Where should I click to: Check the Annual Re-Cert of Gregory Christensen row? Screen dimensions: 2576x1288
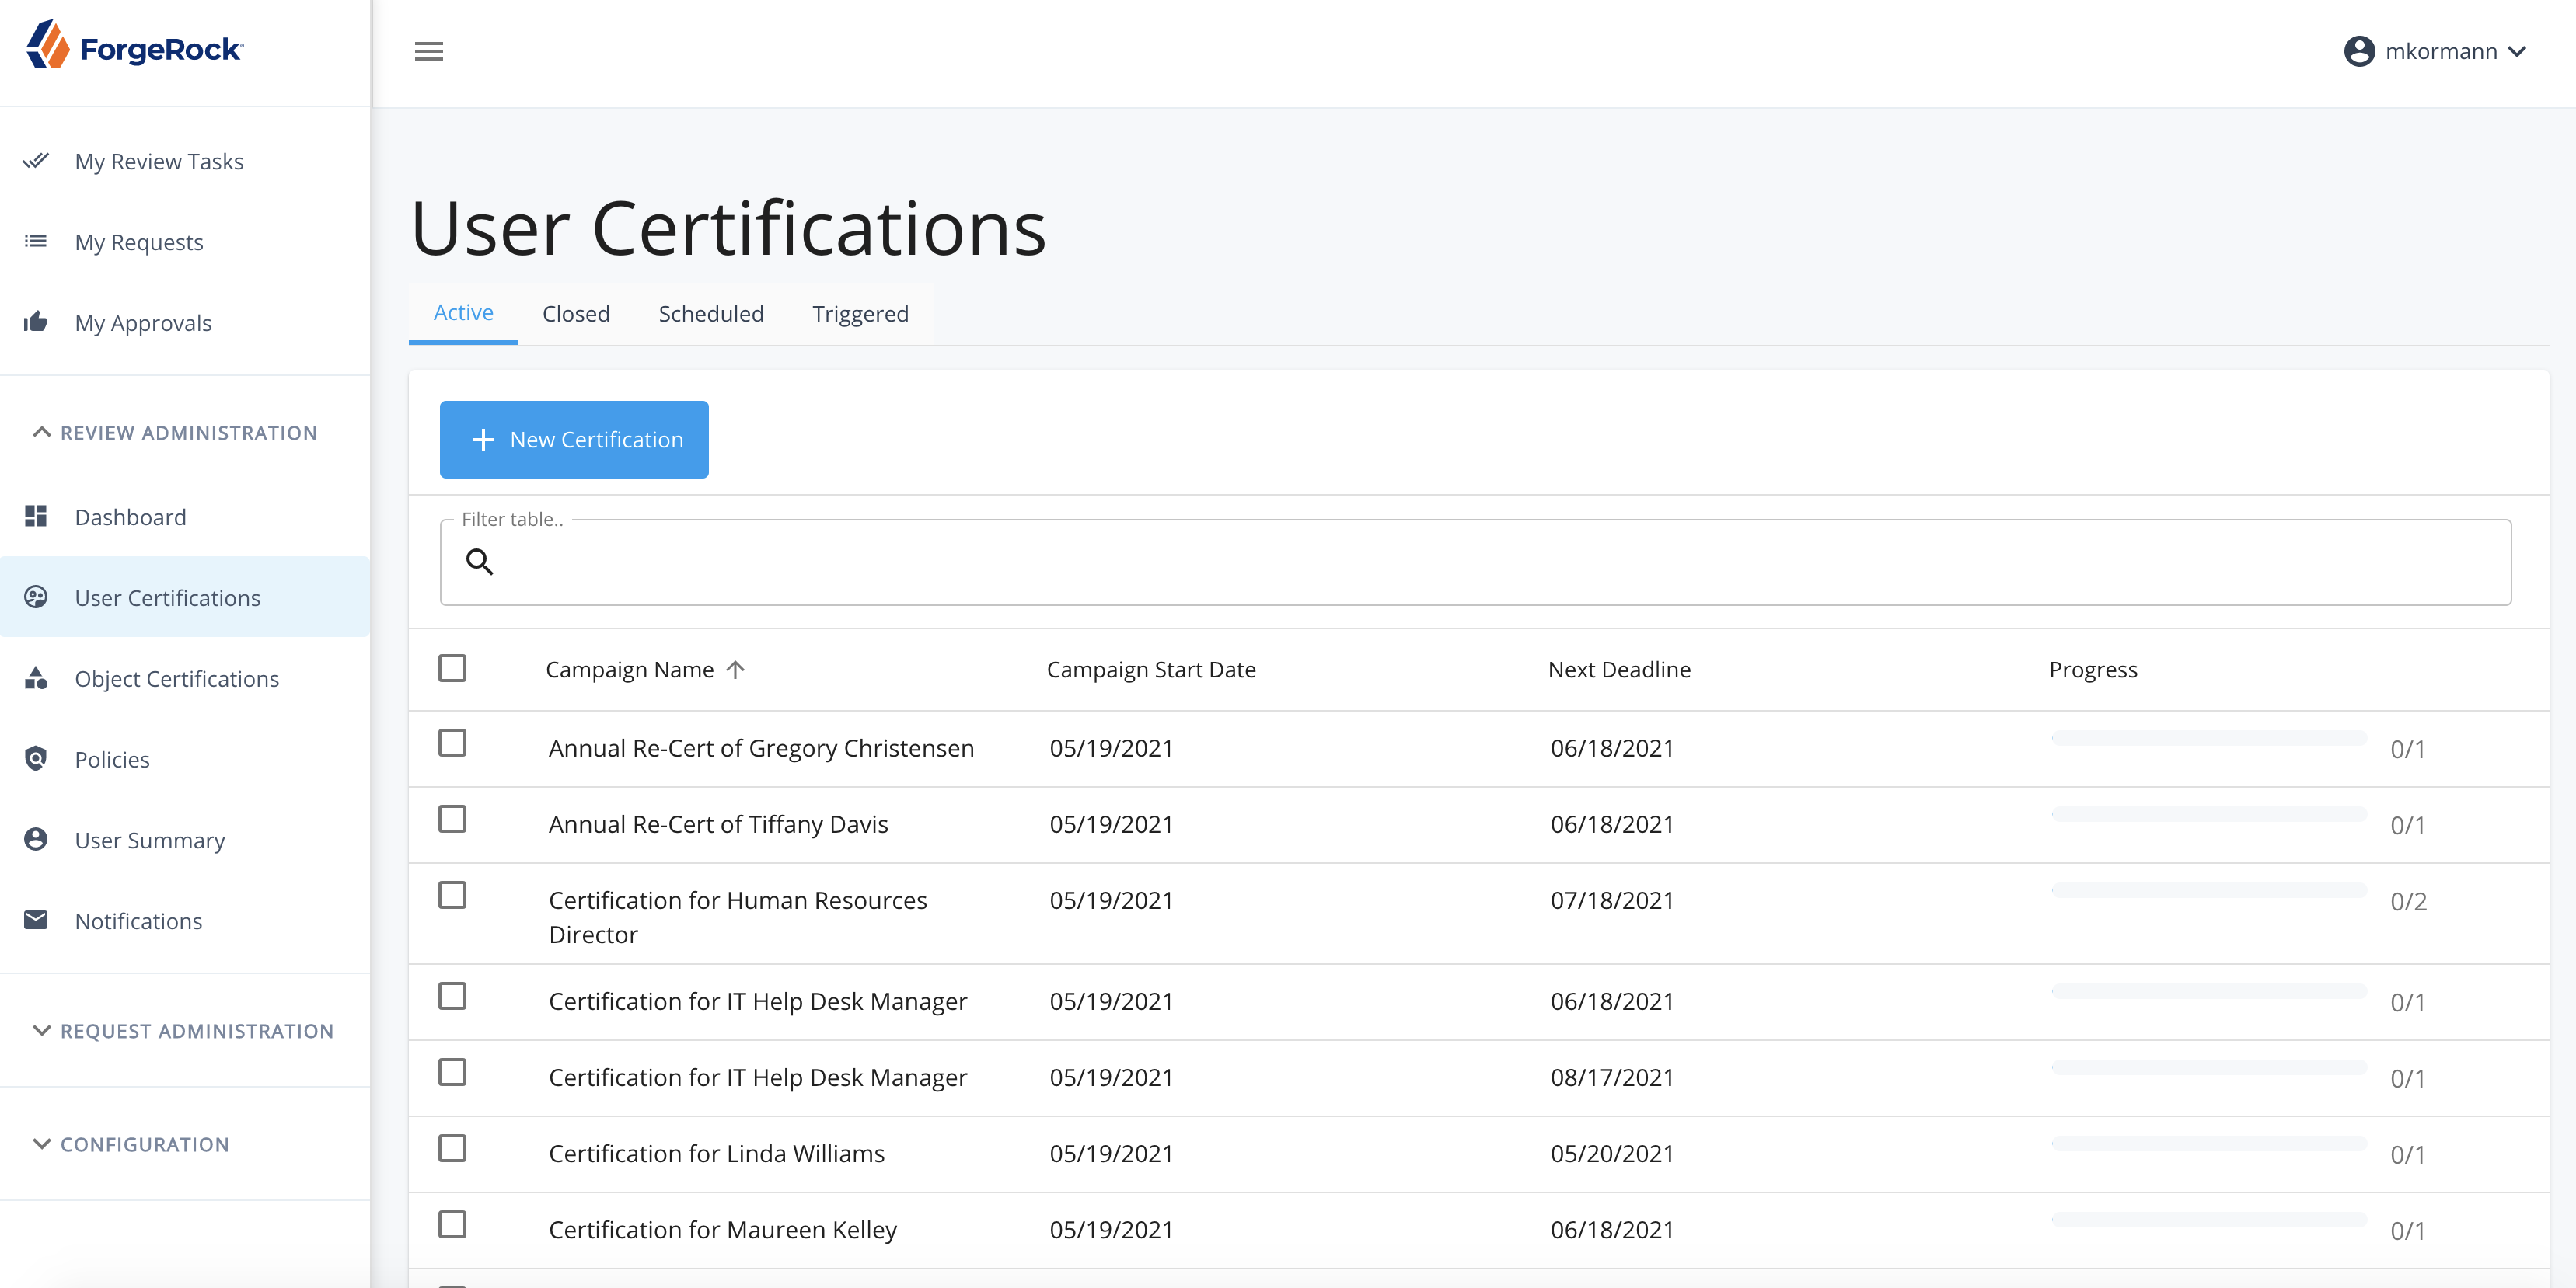tap(452, 743)
